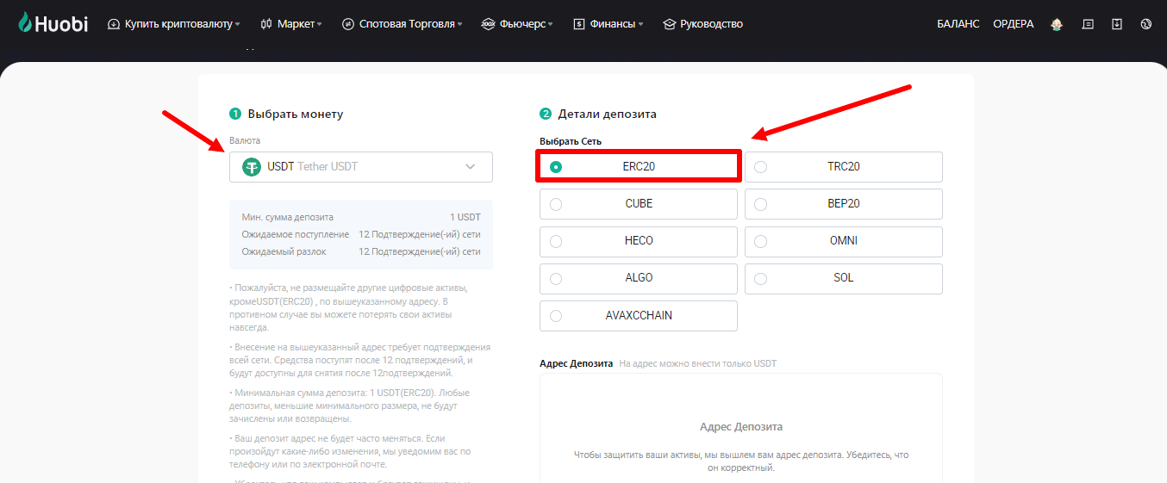This screenshot has height=483, width=1167.
Task: Expand the USDT currency dropdown
Action: pyautogui.click(x=470, y=167)
